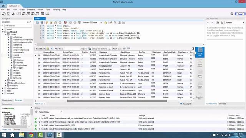Execute current statement under cursor icon
The image size is (246, 138).
click(x=51, y=23)
